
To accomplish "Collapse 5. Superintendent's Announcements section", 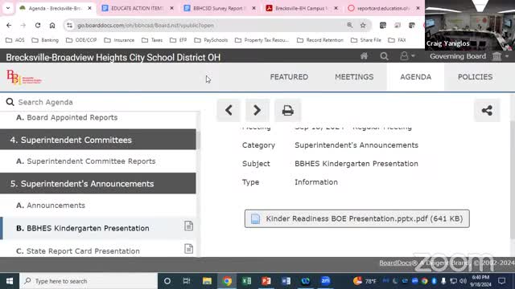I will point(98,184).
